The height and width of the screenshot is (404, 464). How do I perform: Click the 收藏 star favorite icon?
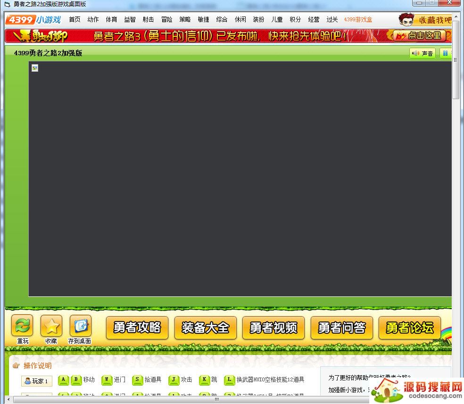tap(51, 326)
